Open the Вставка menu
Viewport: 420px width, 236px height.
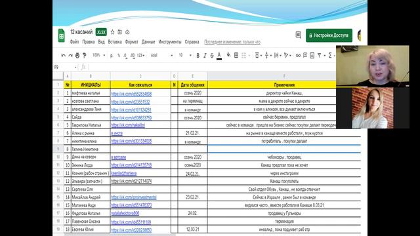[115, 42]
